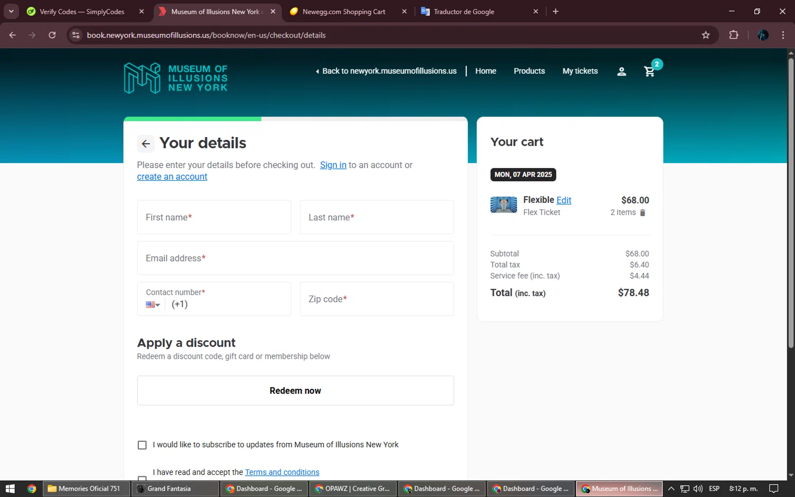Delete Flexible ticket with trash icon
The height and width of the screenshot is (497, 795).
[642, 212]
